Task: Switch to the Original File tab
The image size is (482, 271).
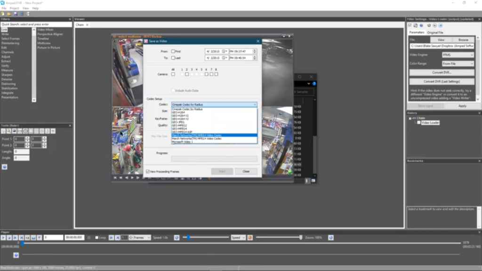Action: (435, 32)
